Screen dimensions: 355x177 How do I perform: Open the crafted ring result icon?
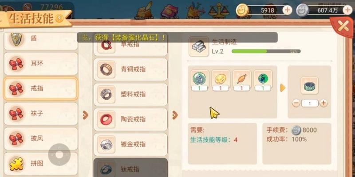click(x=309, y=85)
